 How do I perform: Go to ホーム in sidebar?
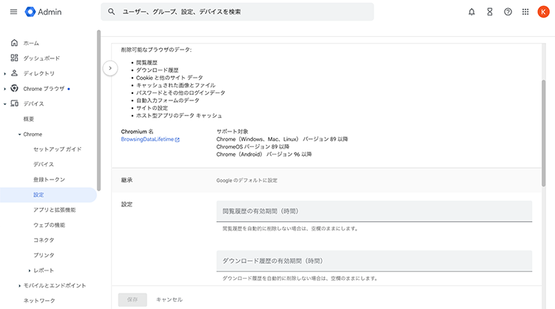click(31, 43)
